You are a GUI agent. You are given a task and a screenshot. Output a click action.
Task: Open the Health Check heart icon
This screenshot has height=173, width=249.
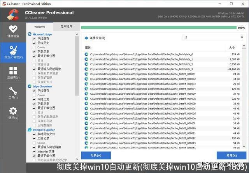[x=13, y=29]
